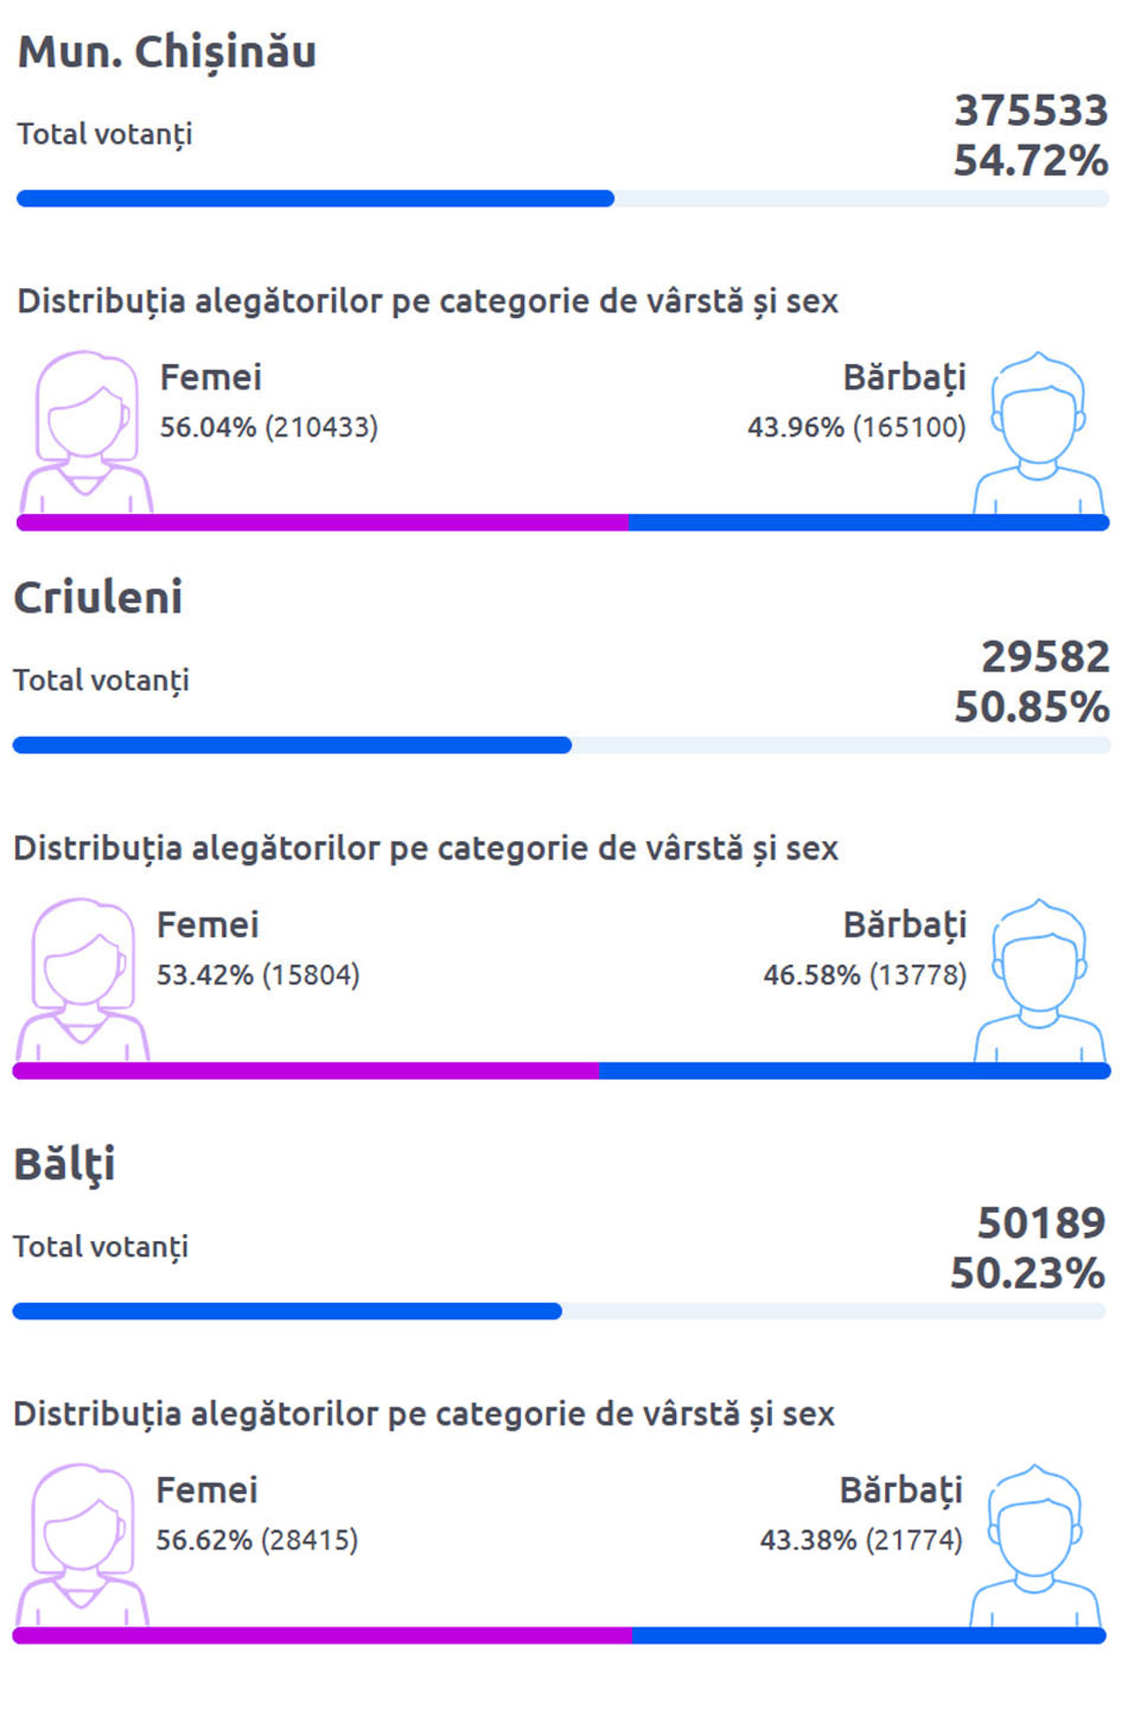1128x1724 pixels.
Task: Click the purple women segment for Bălți
Action: point(322,1636)
